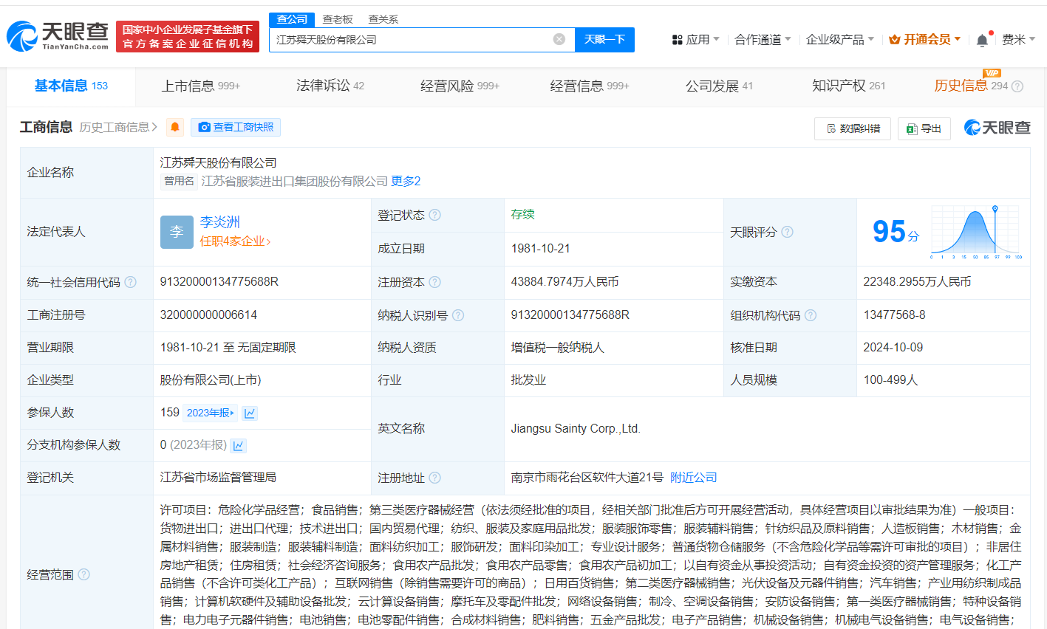Select staff size 100-499人

890,379
